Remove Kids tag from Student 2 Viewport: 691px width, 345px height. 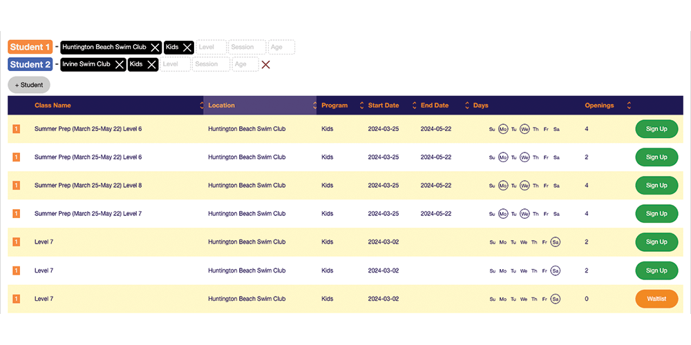click(151, 64)
